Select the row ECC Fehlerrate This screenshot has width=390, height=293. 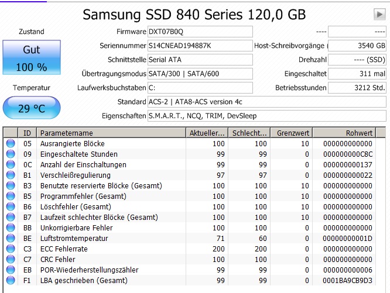point(190,249)
